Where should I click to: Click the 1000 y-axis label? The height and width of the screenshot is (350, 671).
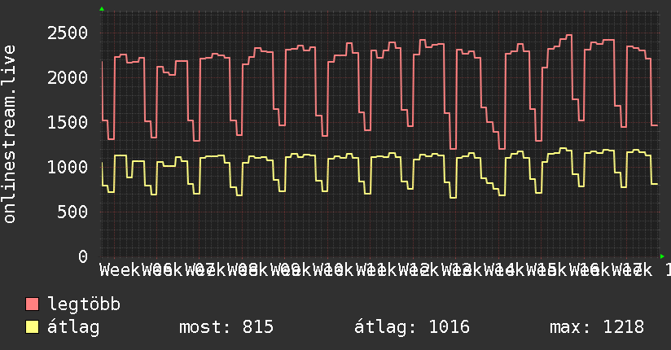68,168
